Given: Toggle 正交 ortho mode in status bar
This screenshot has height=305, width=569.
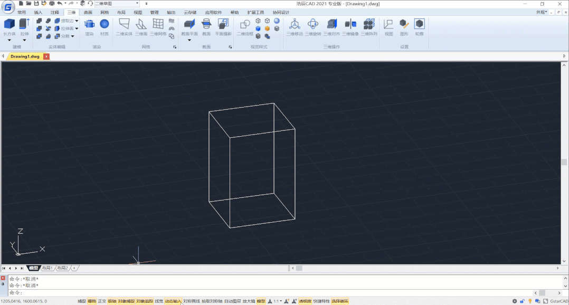Looking at the screenshot, I should point(102,301).
